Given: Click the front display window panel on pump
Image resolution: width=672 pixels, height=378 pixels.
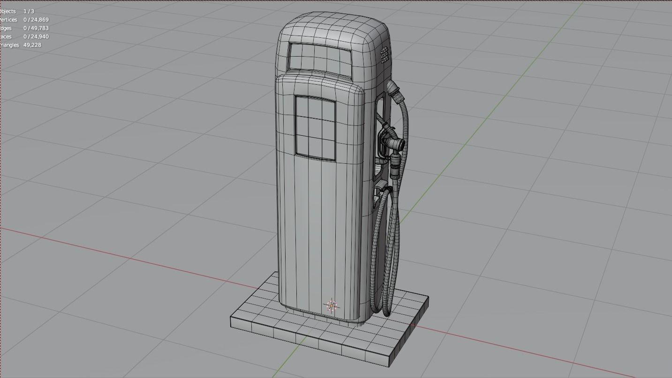Looking at the screenshot, I should [316, 128].
